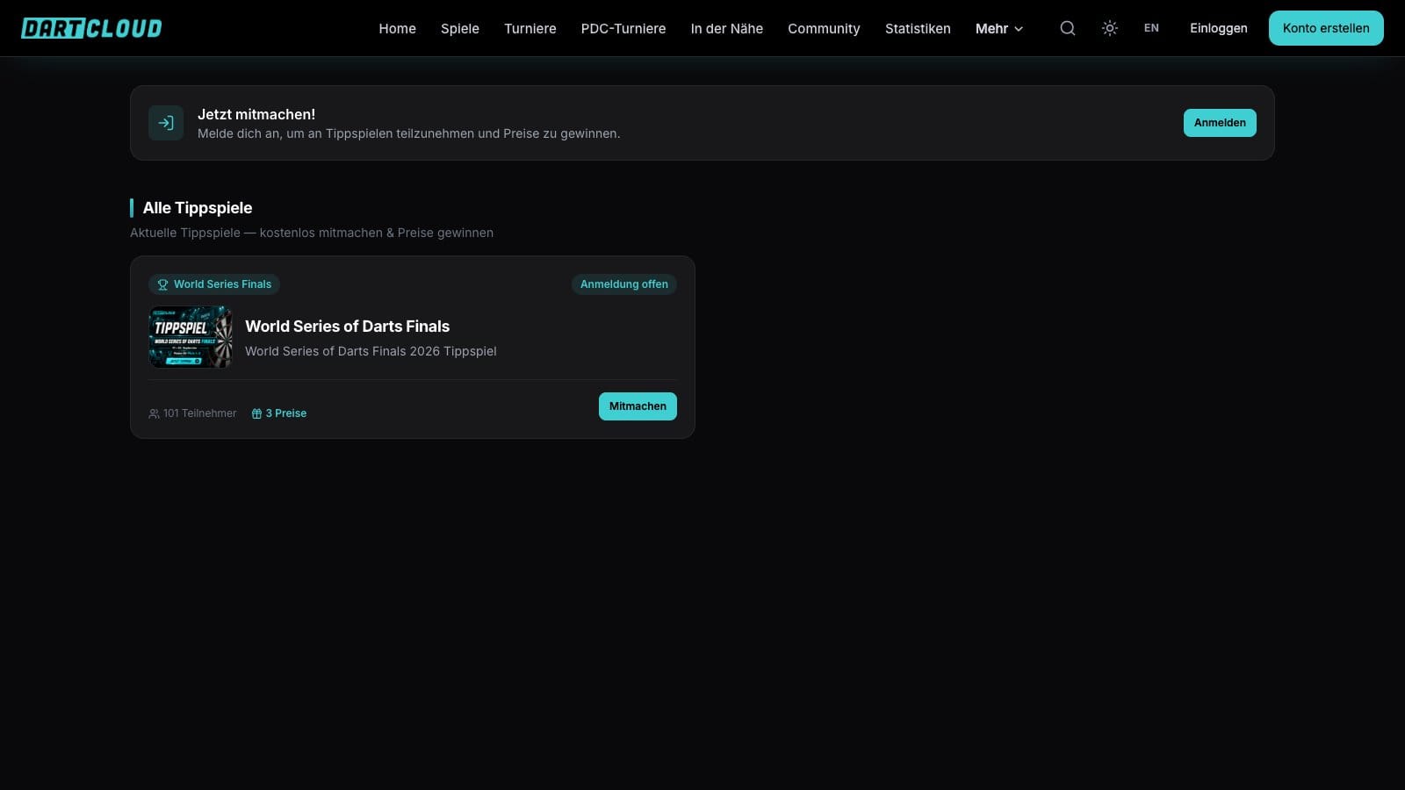Image resolution: width=1405 pixels, height=790 pixels.
Task: Click the Einloggen link
Action: point(1219,28)
